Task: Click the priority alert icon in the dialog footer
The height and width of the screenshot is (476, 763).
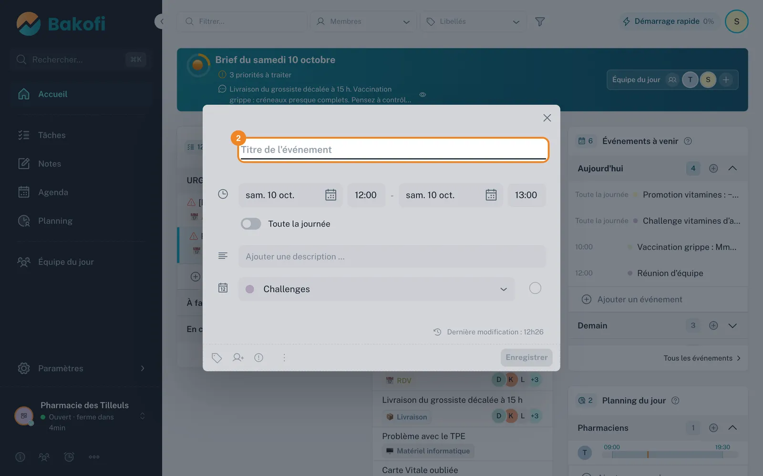Action: [259, 357]
